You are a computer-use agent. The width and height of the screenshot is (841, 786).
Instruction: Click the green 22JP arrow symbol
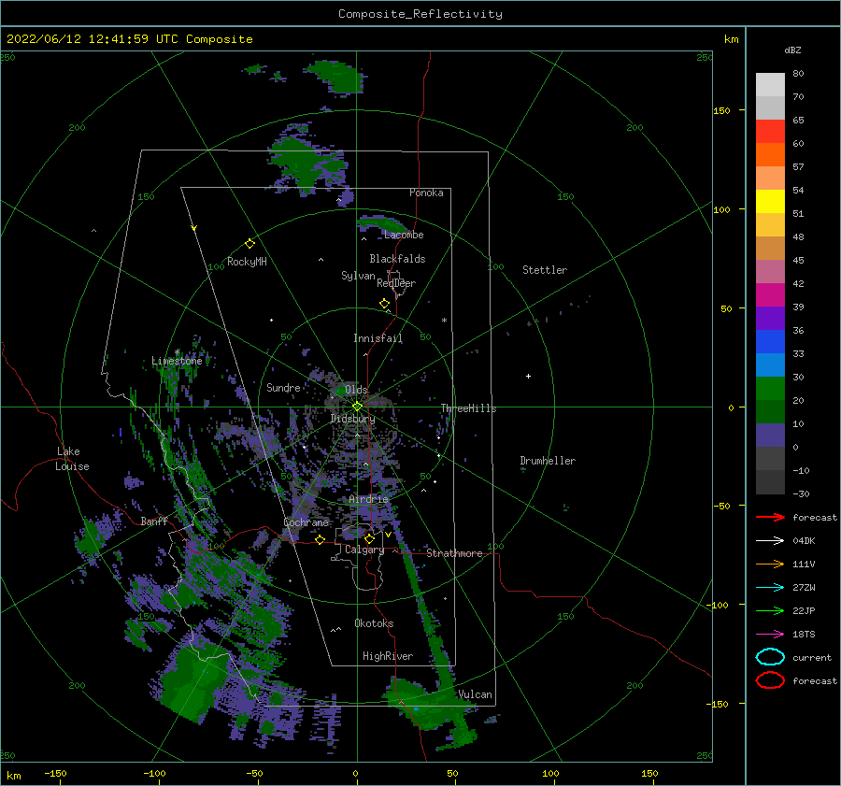point(770,610)
